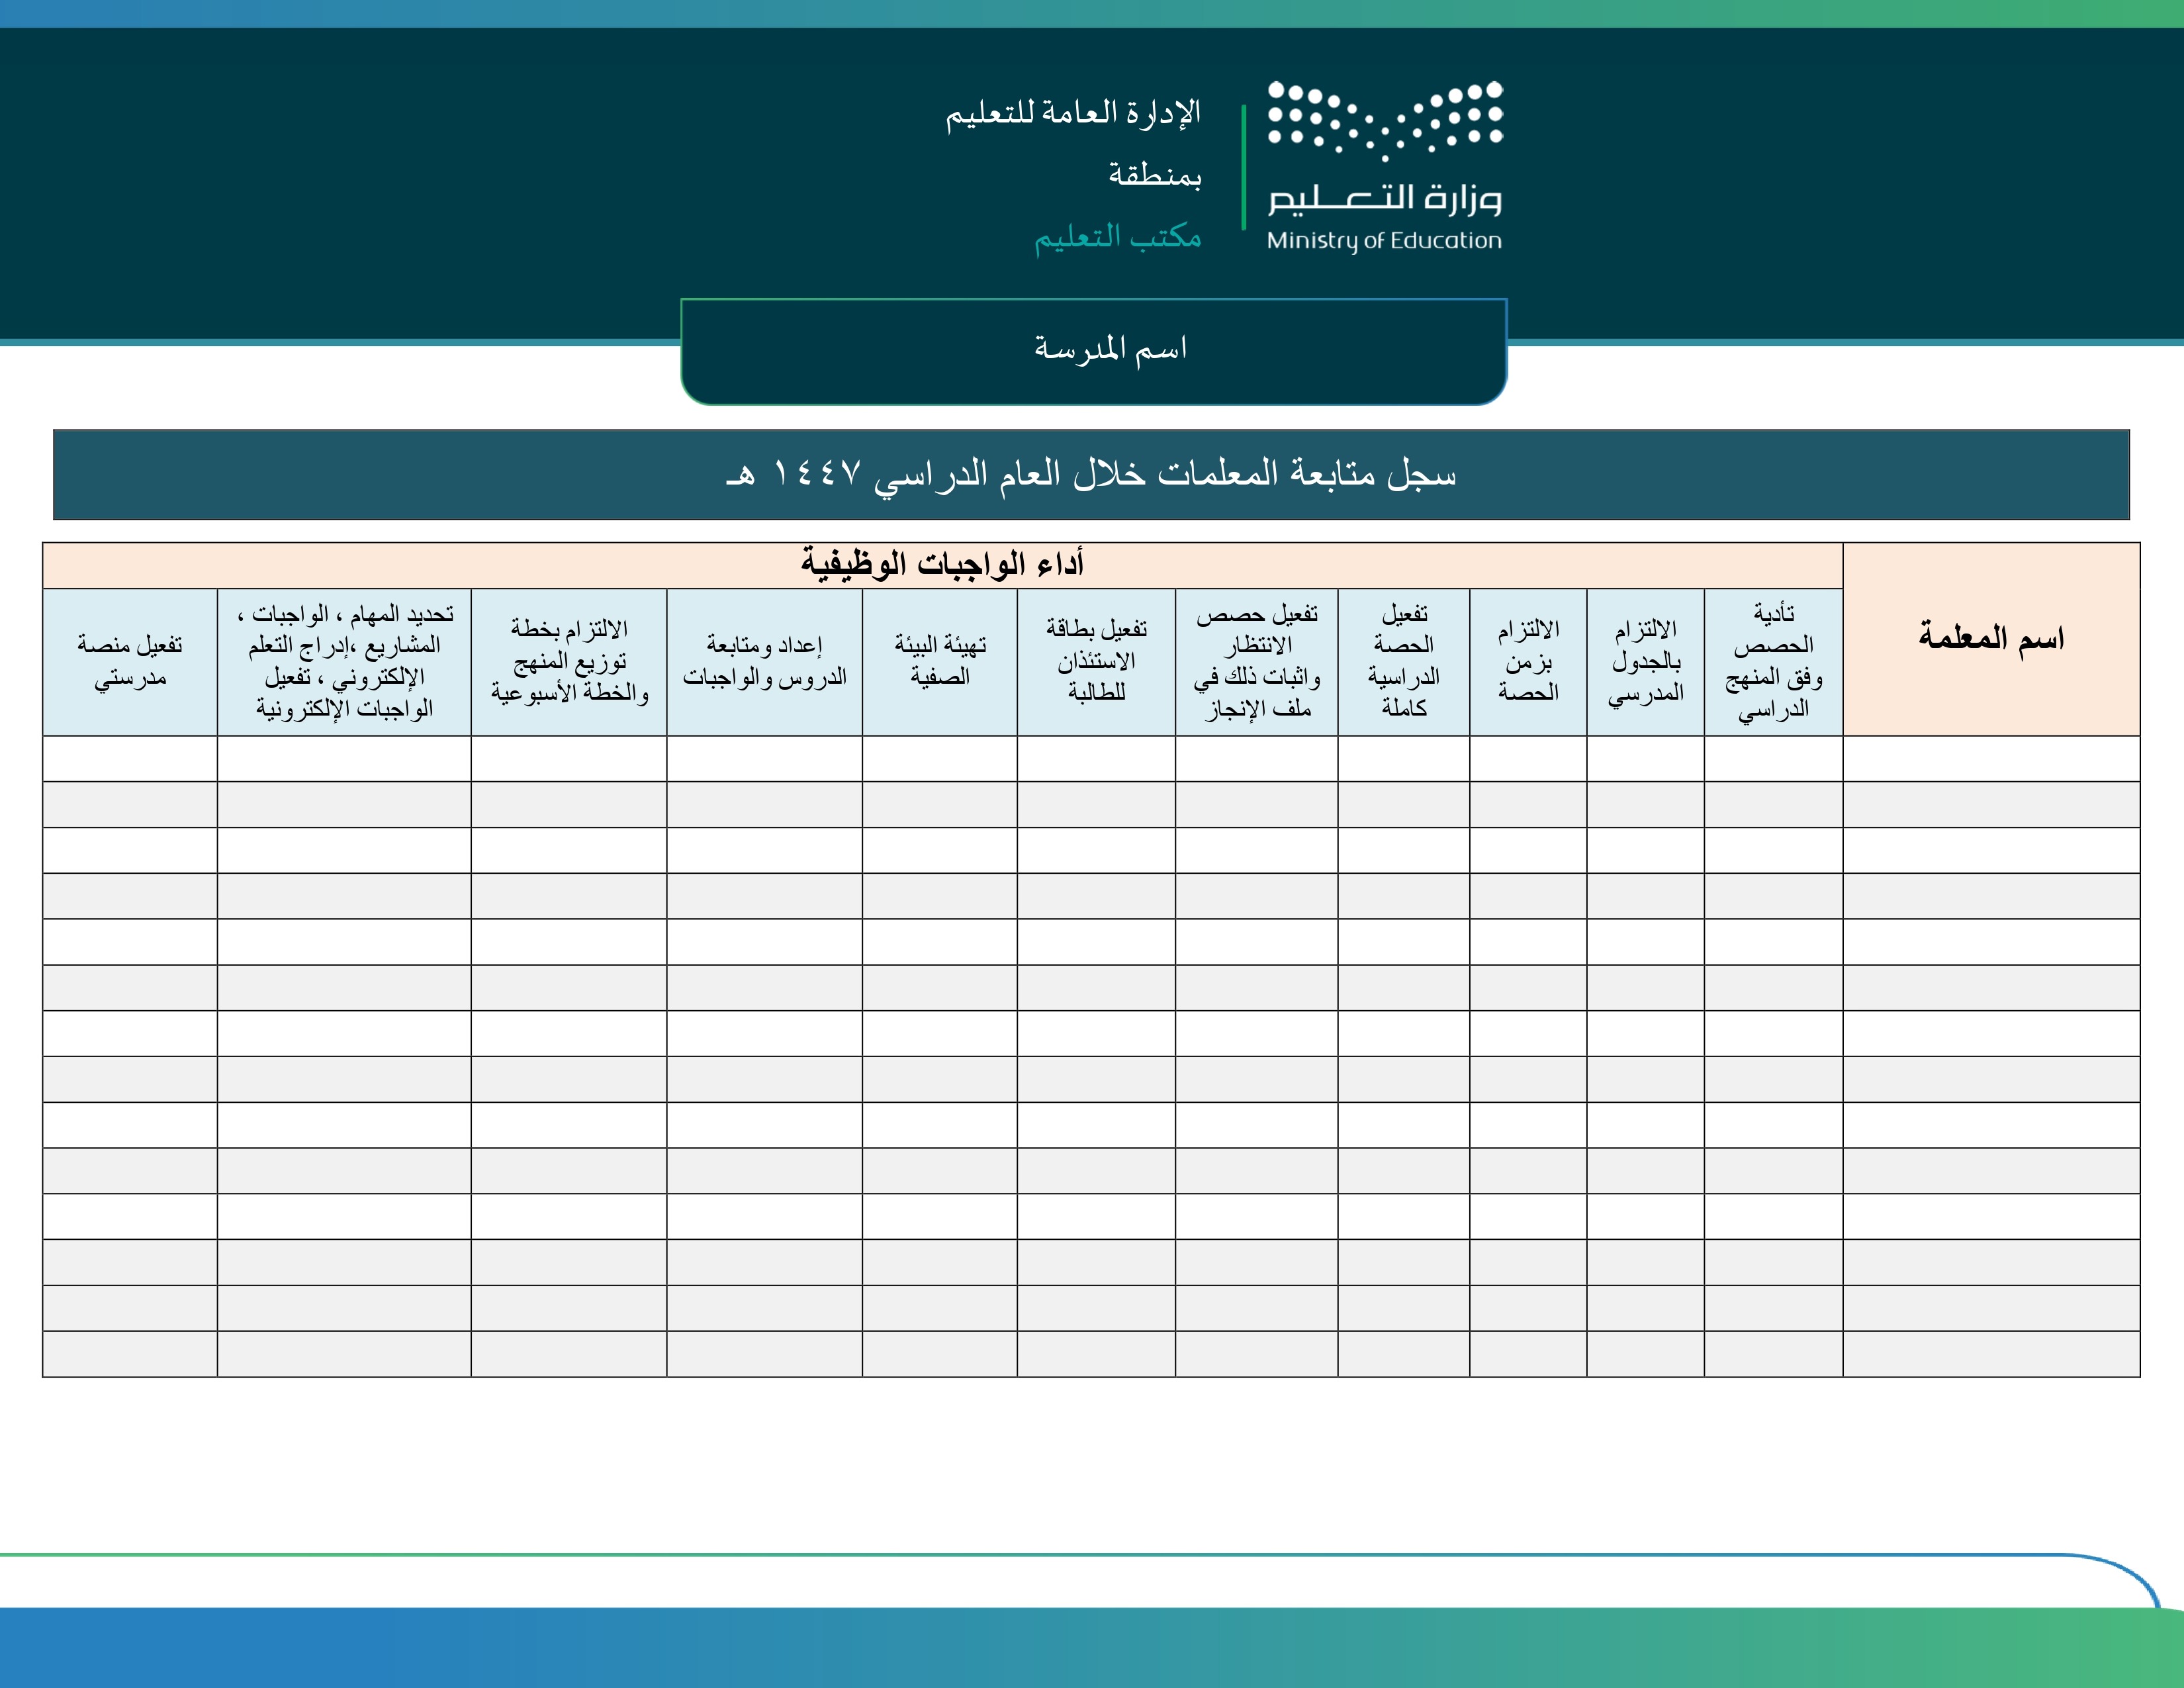Select the 'تأدية الحصص وفق المنهج الدراسي' header
This screenshot has width=2184, height=1688.
1773,662
